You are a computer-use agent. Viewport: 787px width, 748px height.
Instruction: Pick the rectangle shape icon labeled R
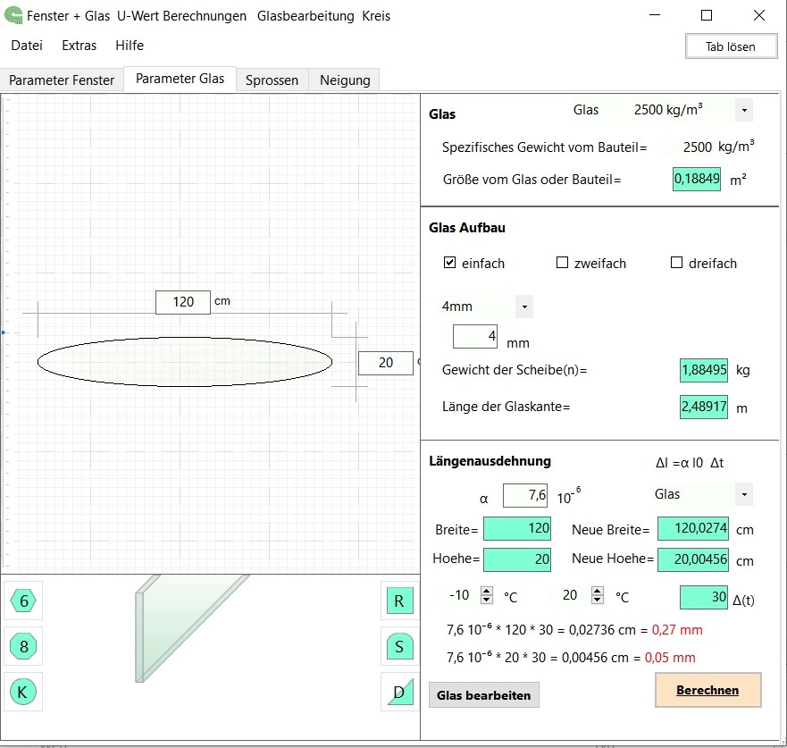click(399, 601)
